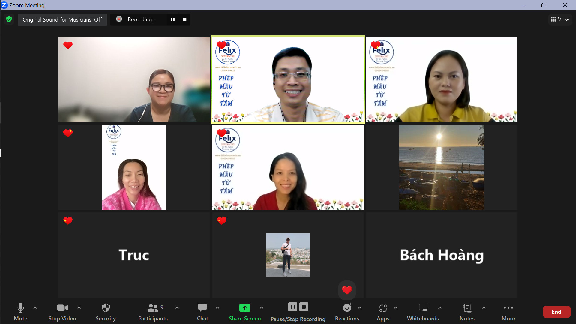Open the Participants panel
576x324 pixels.
pyautogui.click(x=153, y=312)
